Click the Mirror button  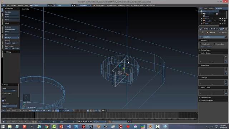[x=12, y=20]
